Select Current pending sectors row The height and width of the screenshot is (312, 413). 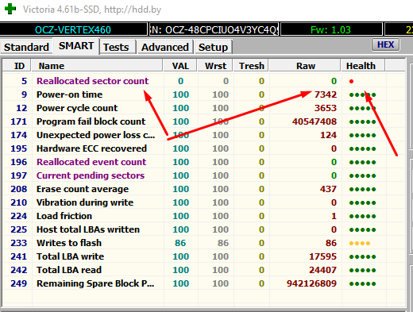pos(204,175)
